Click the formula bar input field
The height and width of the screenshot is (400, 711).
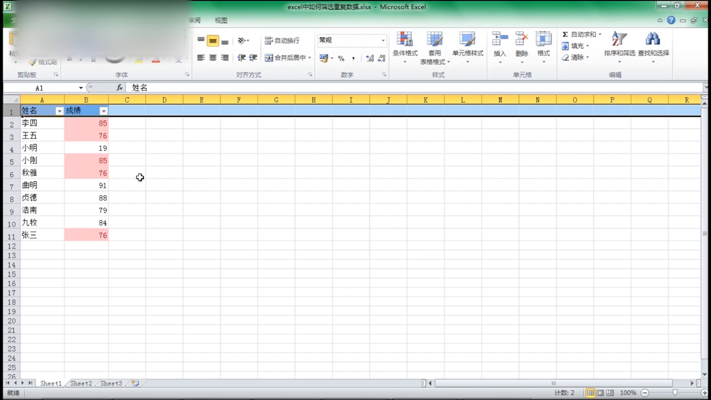tap(415, 88)
